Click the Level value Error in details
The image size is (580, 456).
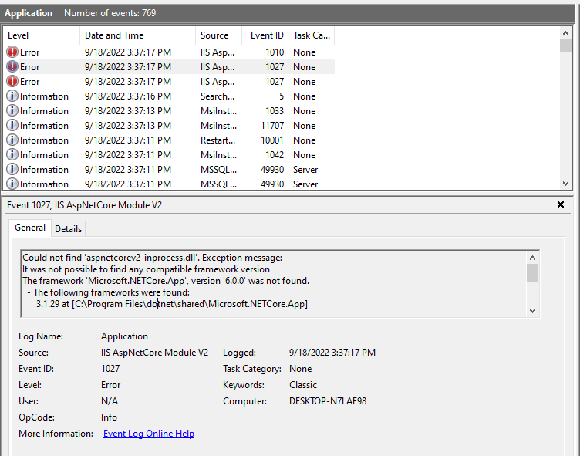click(110, 385)
